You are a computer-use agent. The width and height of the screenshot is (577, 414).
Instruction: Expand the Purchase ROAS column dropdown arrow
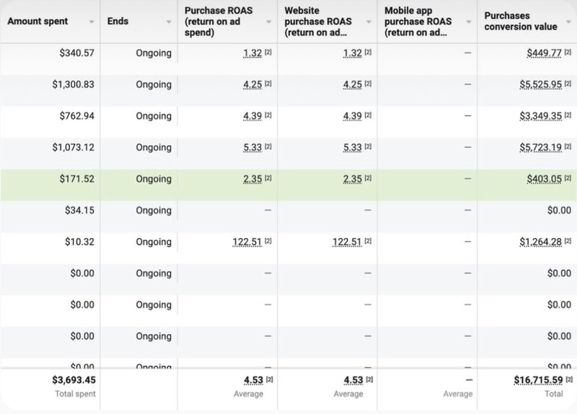coord(266,22)
